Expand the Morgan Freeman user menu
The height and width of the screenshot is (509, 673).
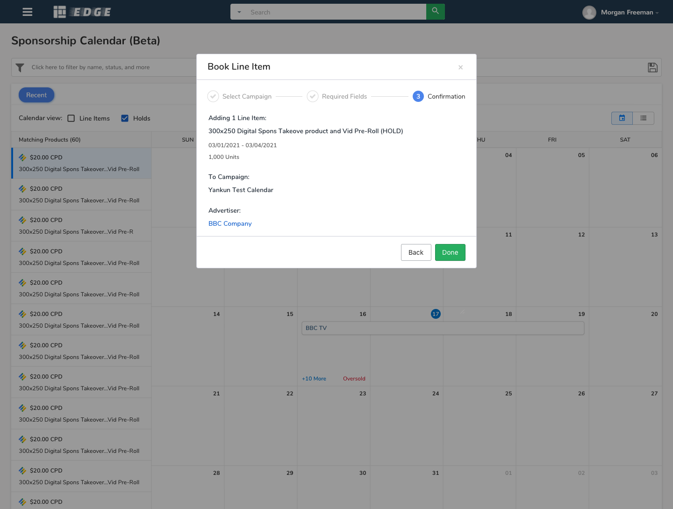pyautogui.click(x=657, y=13)
